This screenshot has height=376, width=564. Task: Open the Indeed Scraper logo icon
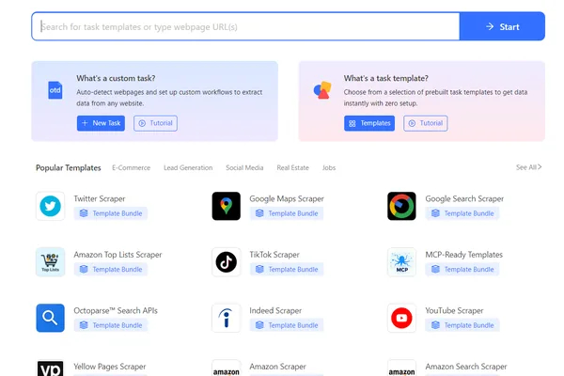pos(227,318)
